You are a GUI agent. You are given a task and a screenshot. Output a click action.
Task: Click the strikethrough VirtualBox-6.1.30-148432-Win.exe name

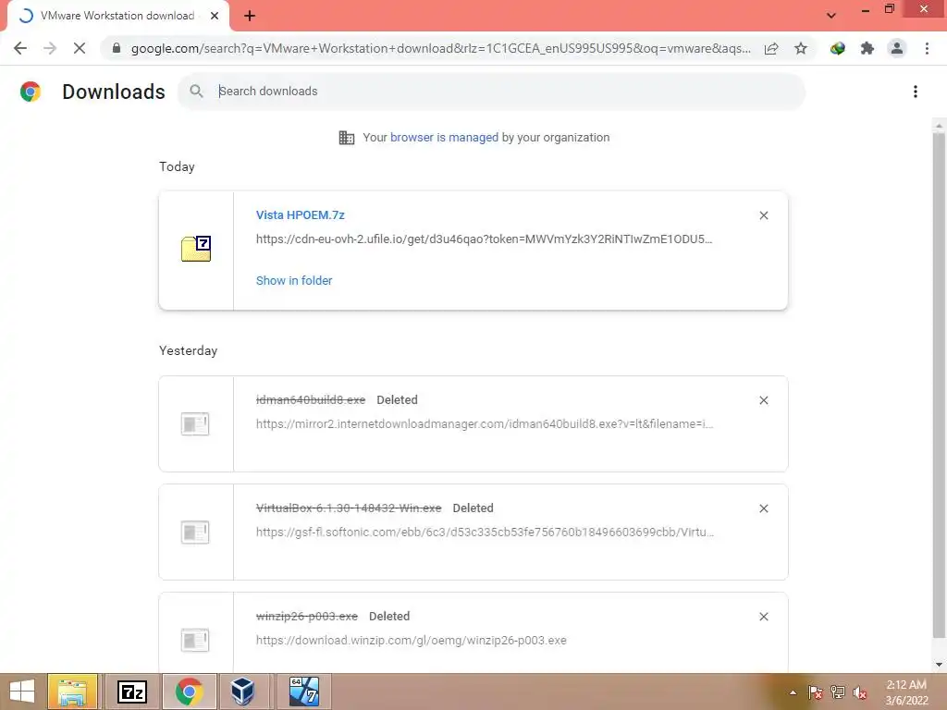click(349, 508)
